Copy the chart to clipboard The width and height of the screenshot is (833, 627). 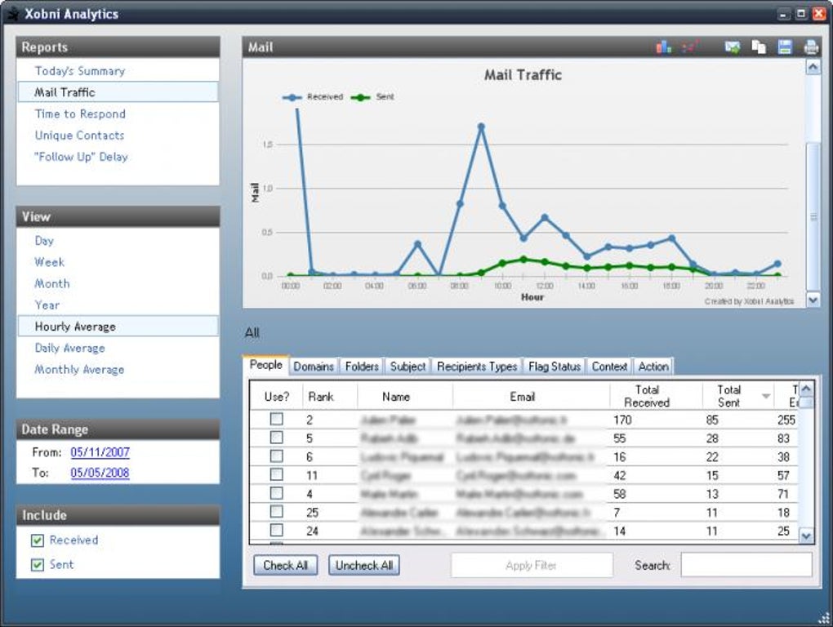pos(759,47)
